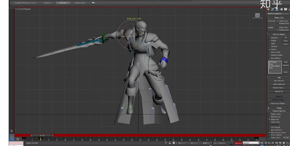Uncheck Edges Only checkbox

pos(269,119)
